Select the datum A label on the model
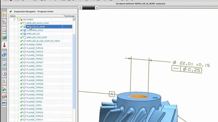This screenshot has width=218, height=122. pyautogui.click(x=112, y=94)
